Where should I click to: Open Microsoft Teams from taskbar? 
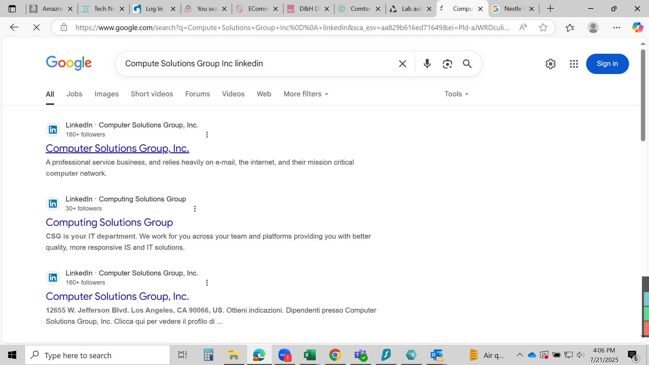point(361,355)
